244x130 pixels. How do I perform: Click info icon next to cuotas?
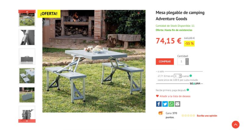191,76
